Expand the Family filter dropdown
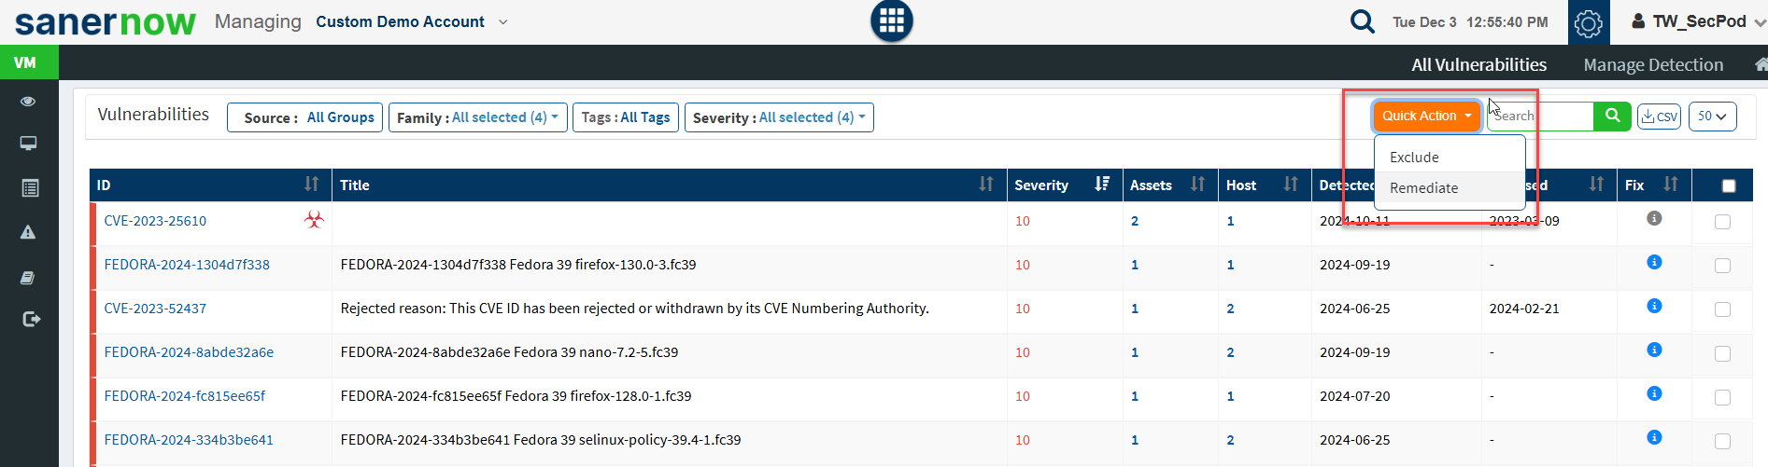The width and height of the screenshot is (1768, 467). coord(477,117)
